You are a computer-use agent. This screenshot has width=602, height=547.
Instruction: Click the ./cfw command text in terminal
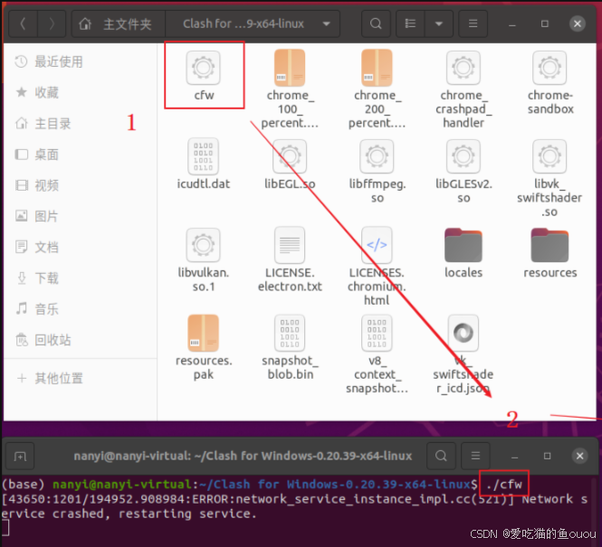point(504,484)
